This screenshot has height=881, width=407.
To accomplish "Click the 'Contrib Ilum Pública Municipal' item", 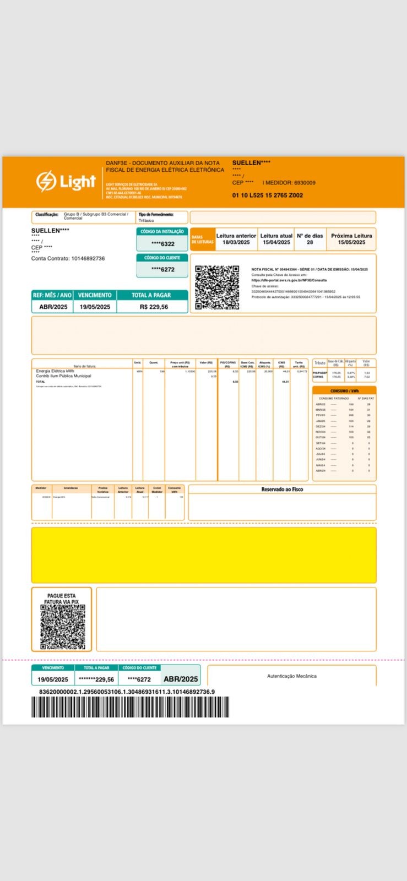I will (63, 376).
